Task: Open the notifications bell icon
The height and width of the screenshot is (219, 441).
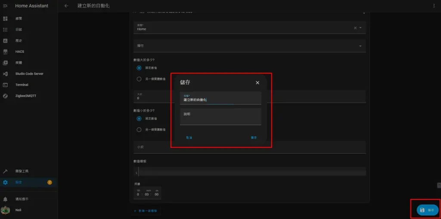Action: pos(6,199)
